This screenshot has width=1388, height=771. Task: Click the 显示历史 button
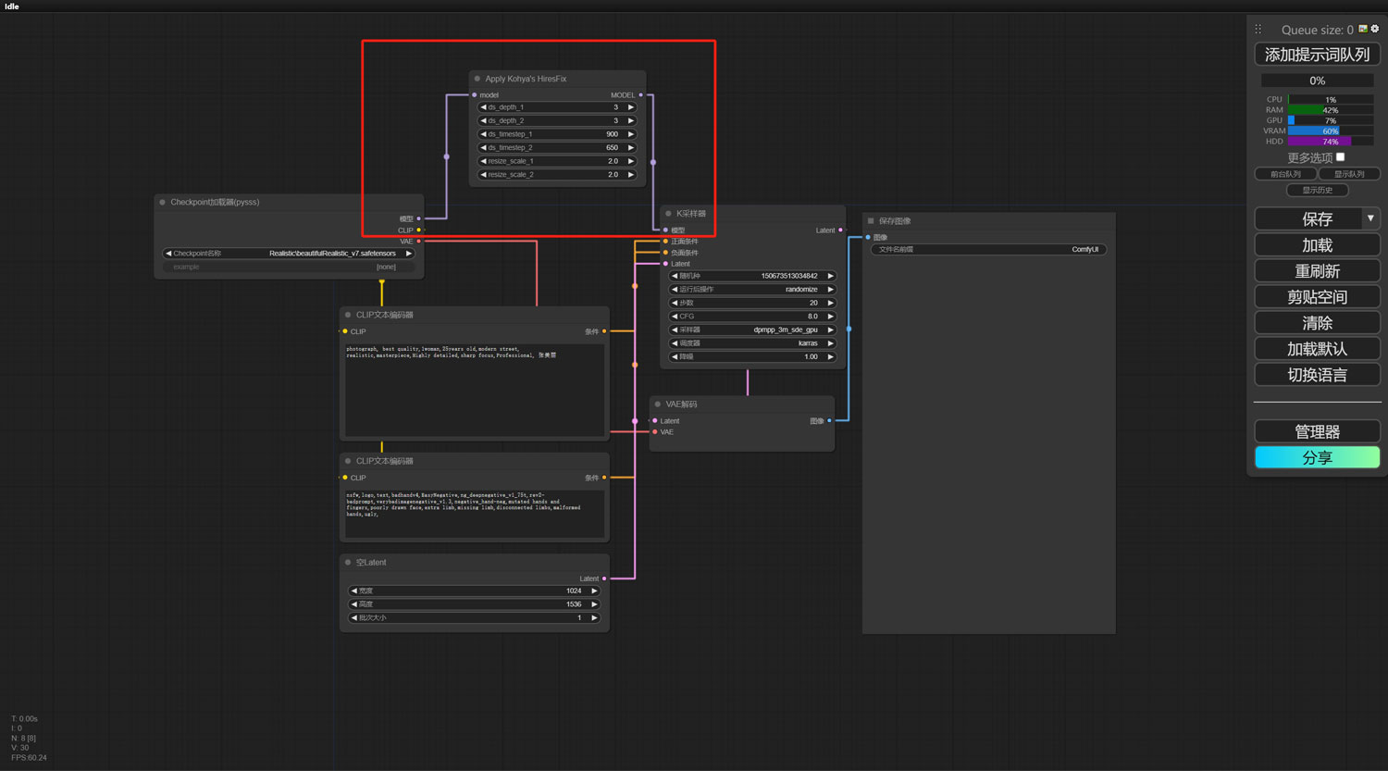pyautogui.click(x=1318, y=190)
